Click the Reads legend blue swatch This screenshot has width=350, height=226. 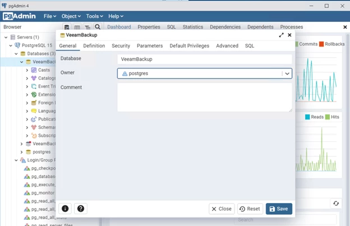(307, 117)
